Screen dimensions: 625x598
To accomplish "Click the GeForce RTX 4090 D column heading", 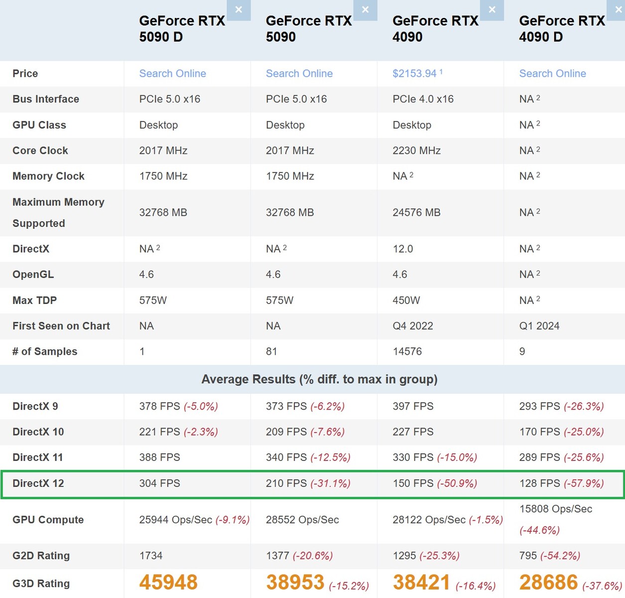I will click(x=562, y=29).
